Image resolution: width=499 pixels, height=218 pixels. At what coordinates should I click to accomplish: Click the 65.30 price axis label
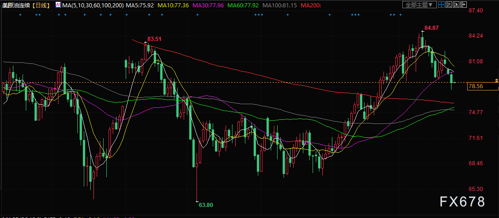pos(476,189)
